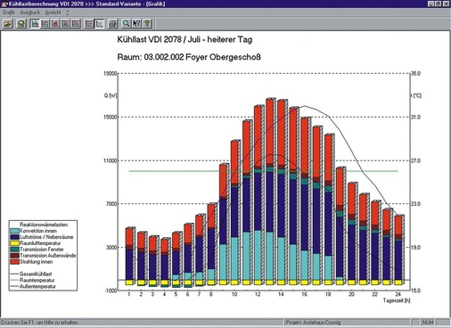Click the Transmission Außenwände legend swatch
Screen dimensions: 451x328
pos(15,256)
